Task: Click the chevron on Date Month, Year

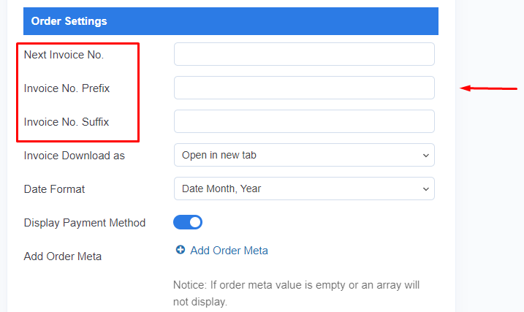Action: click(x=426, y=189)
